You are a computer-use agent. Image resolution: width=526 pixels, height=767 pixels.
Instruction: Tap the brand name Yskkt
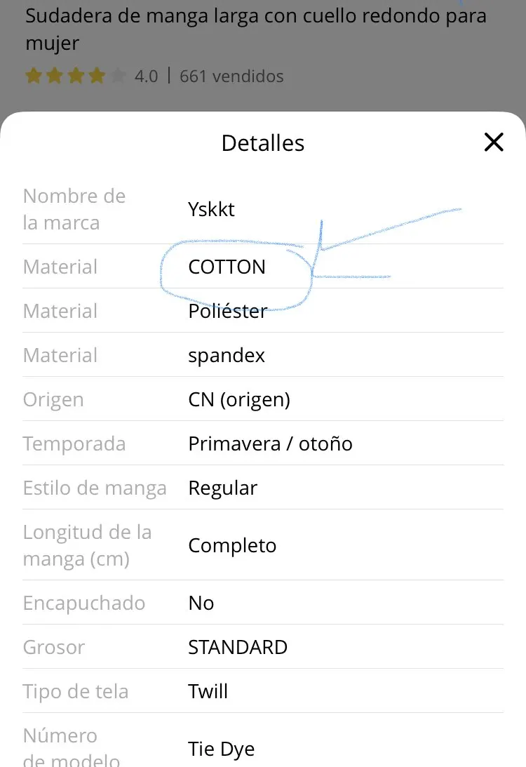coord(211,209)
